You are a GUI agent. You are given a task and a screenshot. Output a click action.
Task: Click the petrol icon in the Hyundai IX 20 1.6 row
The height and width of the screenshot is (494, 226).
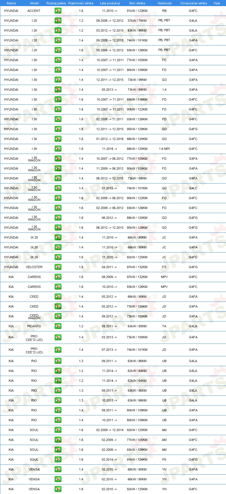[x=58, y=257]
